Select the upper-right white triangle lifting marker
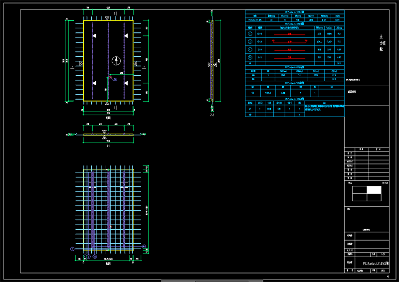399x282 pixels. (126, 36)
